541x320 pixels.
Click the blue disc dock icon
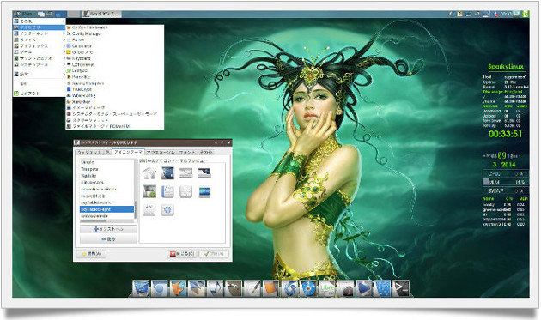tap(308, 288)
